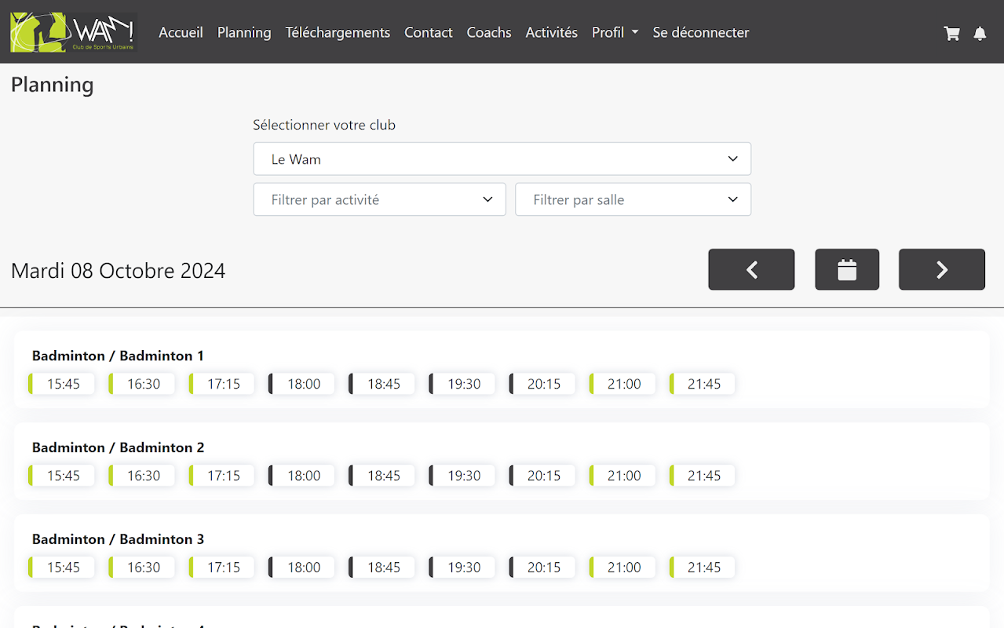Choose the 18:00 slot on Badminton 3
Viewport: 1004px width, 628px height.
point(301,568)
